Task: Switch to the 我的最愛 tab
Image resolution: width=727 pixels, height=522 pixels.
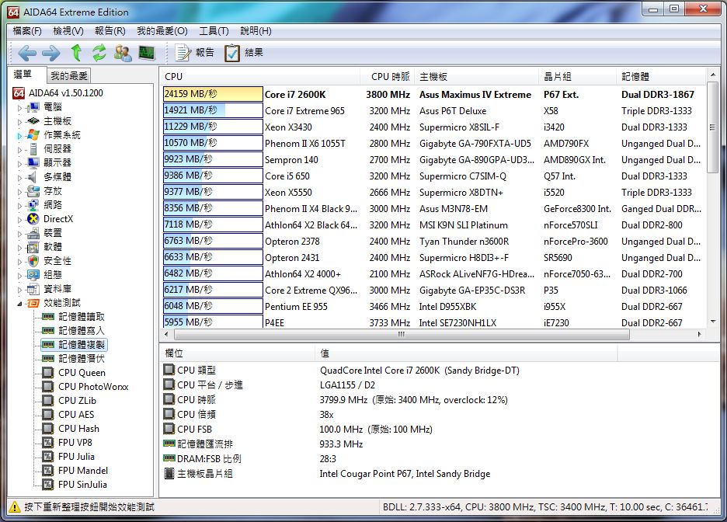Action: (x=68, y=75)
